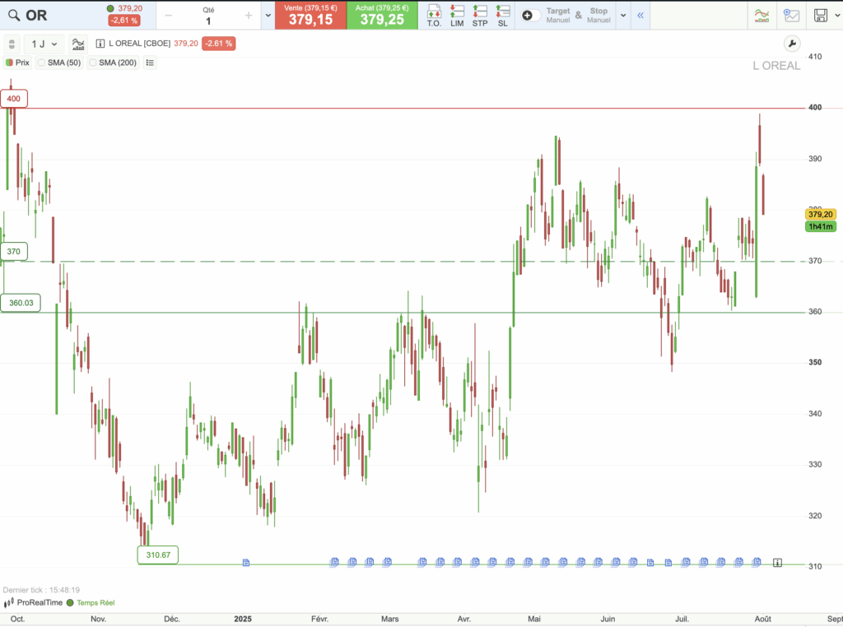Decrease quantity with the minus button

pyautogui.click(x=168, y=16)
